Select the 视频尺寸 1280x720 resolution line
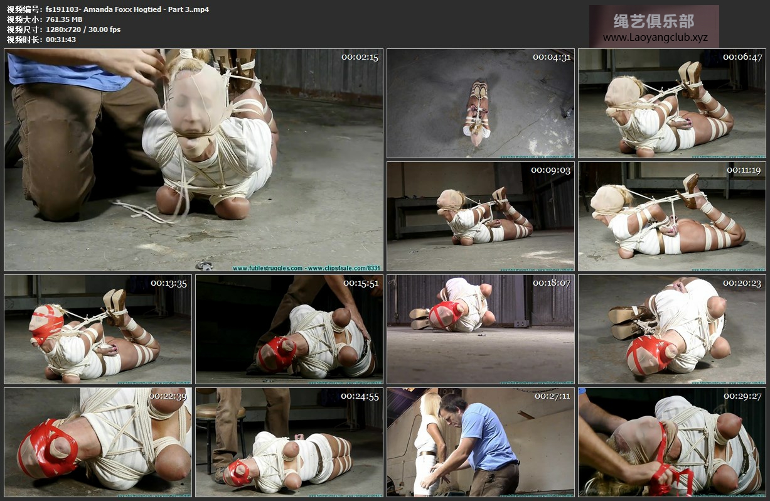770x501 pixels. click(x=63, y=30)
